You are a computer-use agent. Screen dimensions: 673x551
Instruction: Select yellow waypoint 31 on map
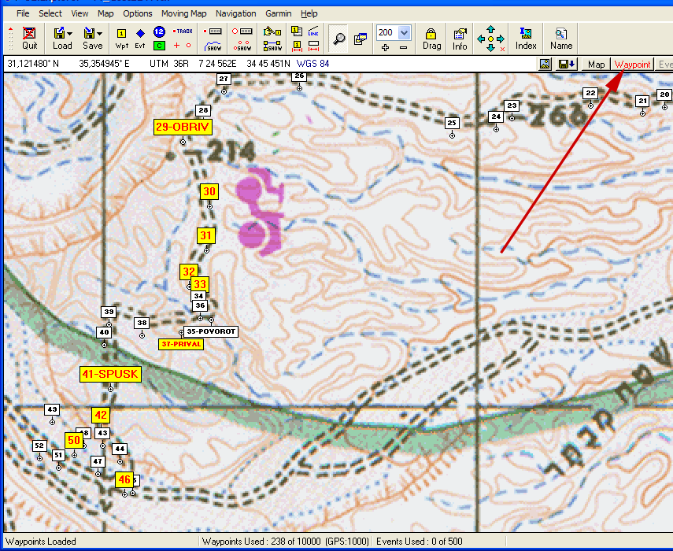(206, 235)
